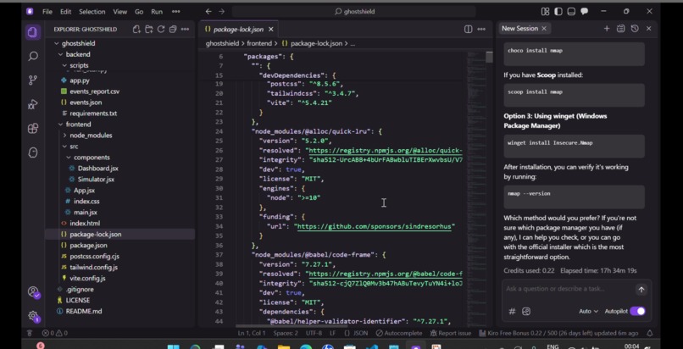Customize layout from title bar icon
Viewport: 683px width, 349px height.
[x=546, y=12]
